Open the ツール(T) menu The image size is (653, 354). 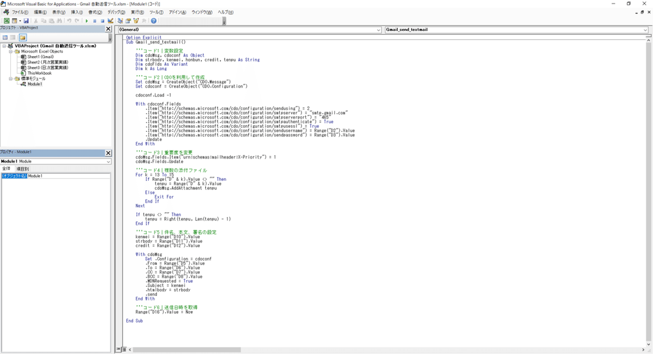(x=156, y=12)
